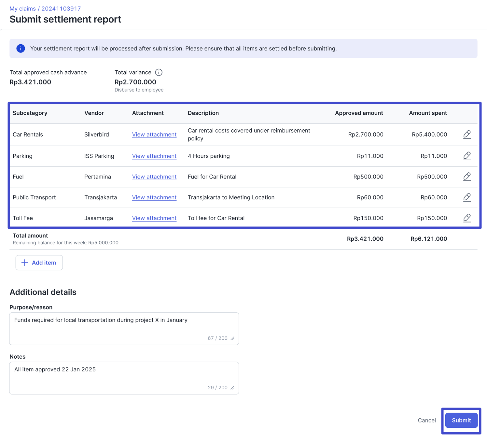The height and width of the screenshot is (445, 487).
Task: Cancel the settlement report submission
Action: (426, 420)
